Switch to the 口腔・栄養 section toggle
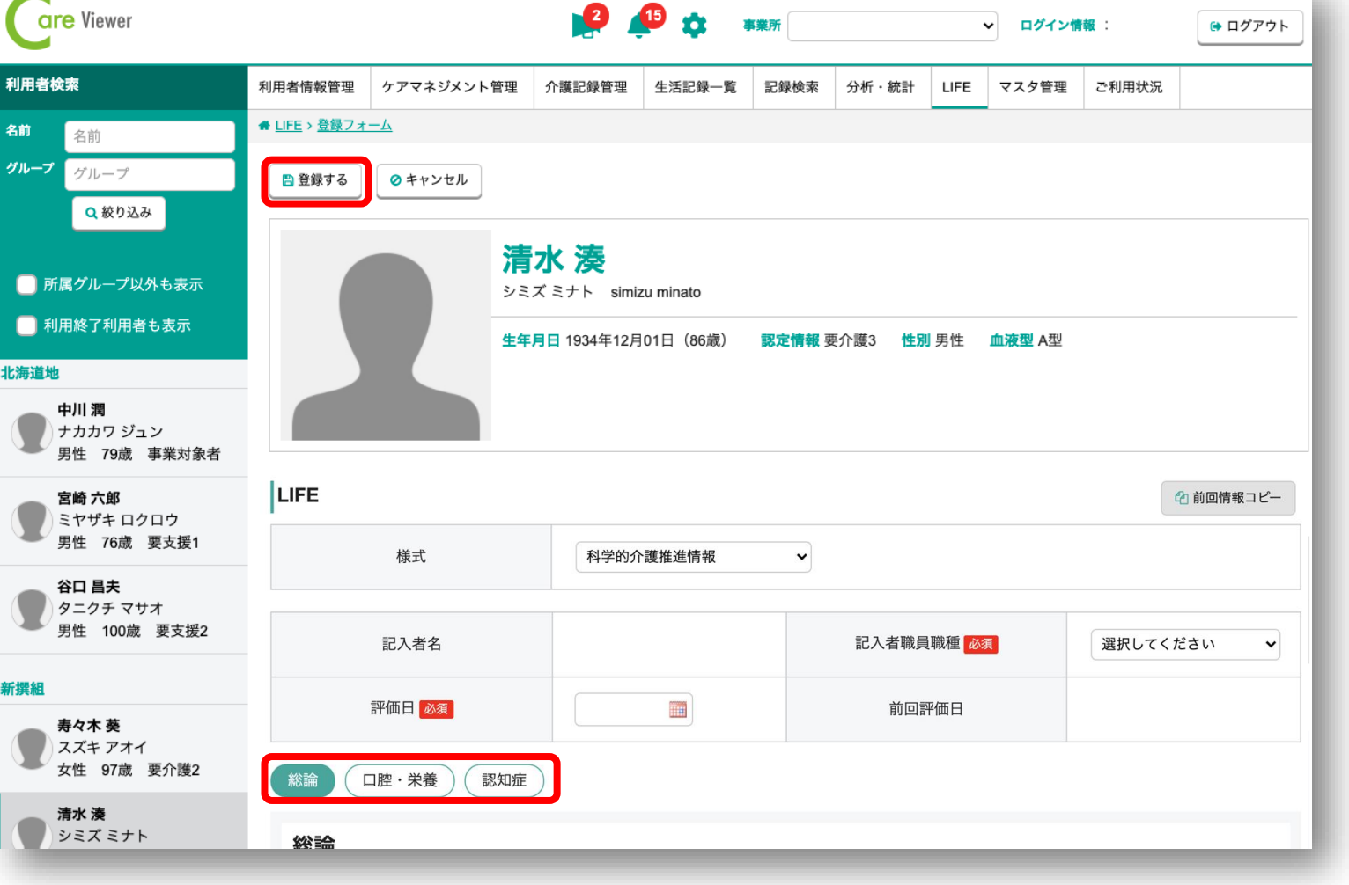Viewport: 1349px width, 885px height. 400,780
